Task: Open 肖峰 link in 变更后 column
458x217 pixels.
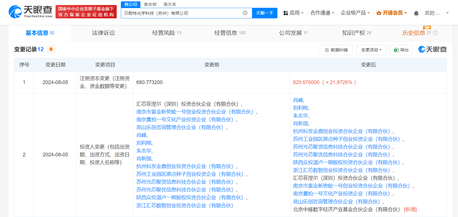Action: coord(298,100)
